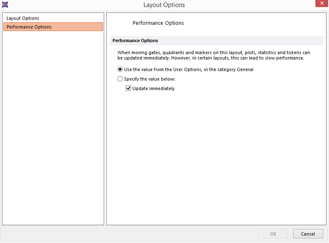Toggle the Update immediately checkbox
The width and height of the screenshot is (329, 243).
pos(129,88)
